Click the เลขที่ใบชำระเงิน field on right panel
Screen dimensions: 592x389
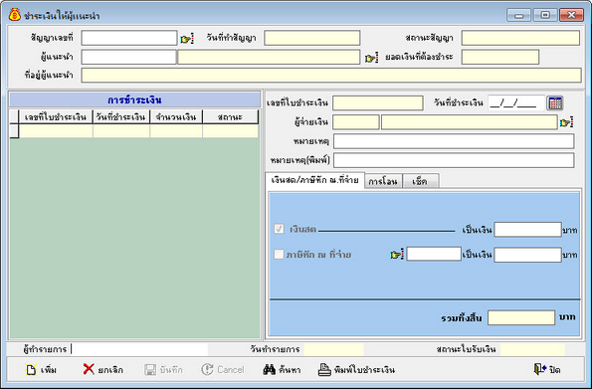pyautogui.click(x=378, y=103)
